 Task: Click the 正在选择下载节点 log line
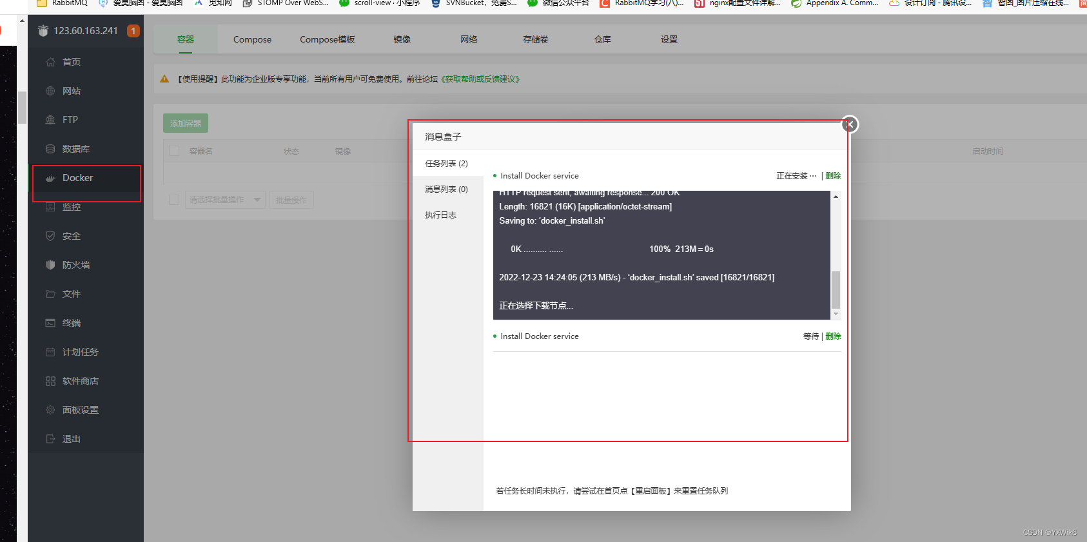tap(536, 305)
